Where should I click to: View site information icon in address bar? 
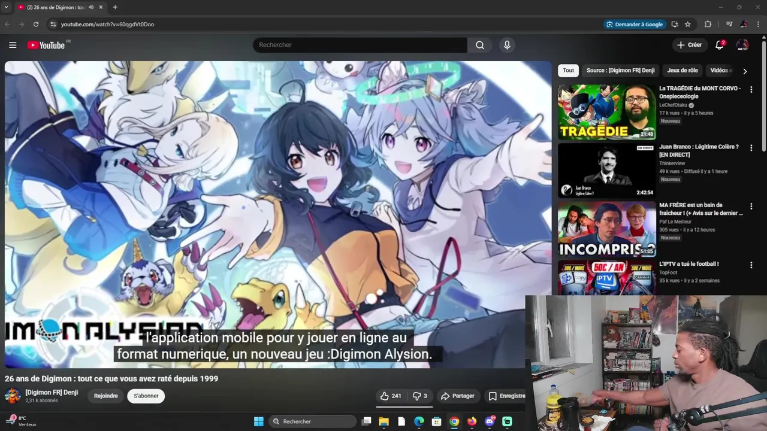coord(53,25)
